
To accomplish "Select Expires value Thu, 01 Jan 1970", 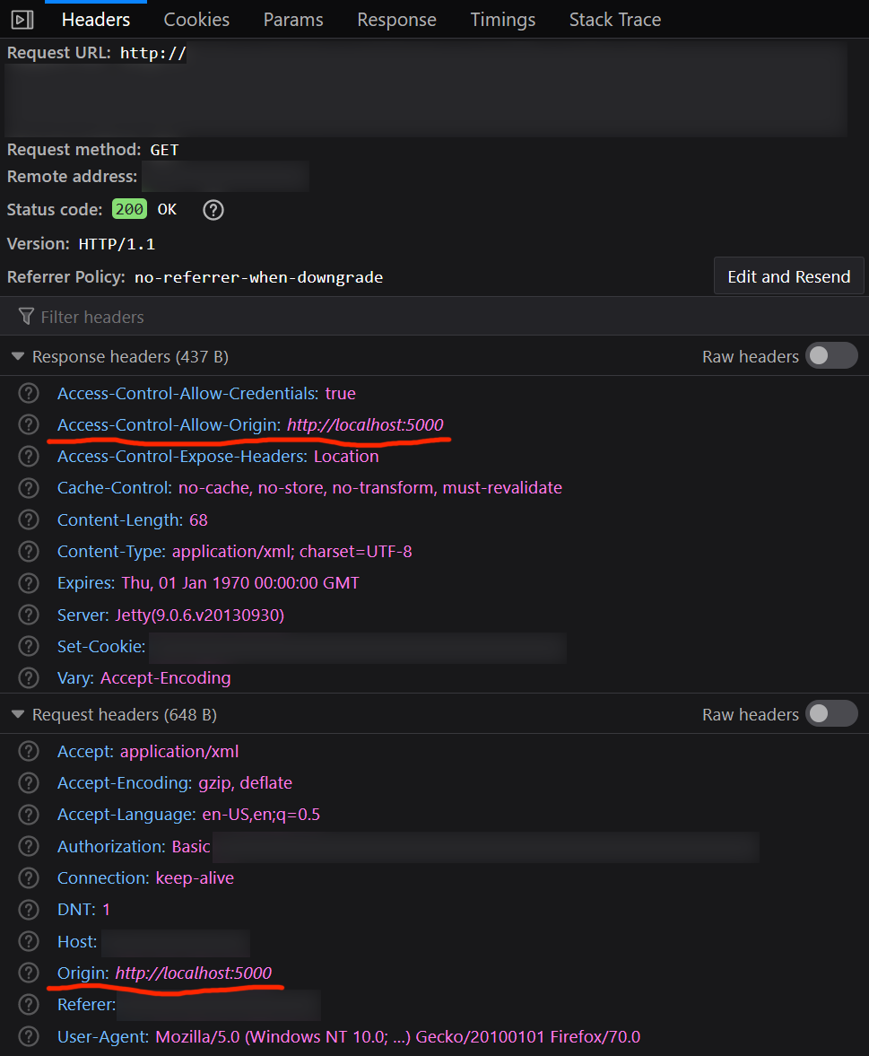I will [x=185, y=582].
